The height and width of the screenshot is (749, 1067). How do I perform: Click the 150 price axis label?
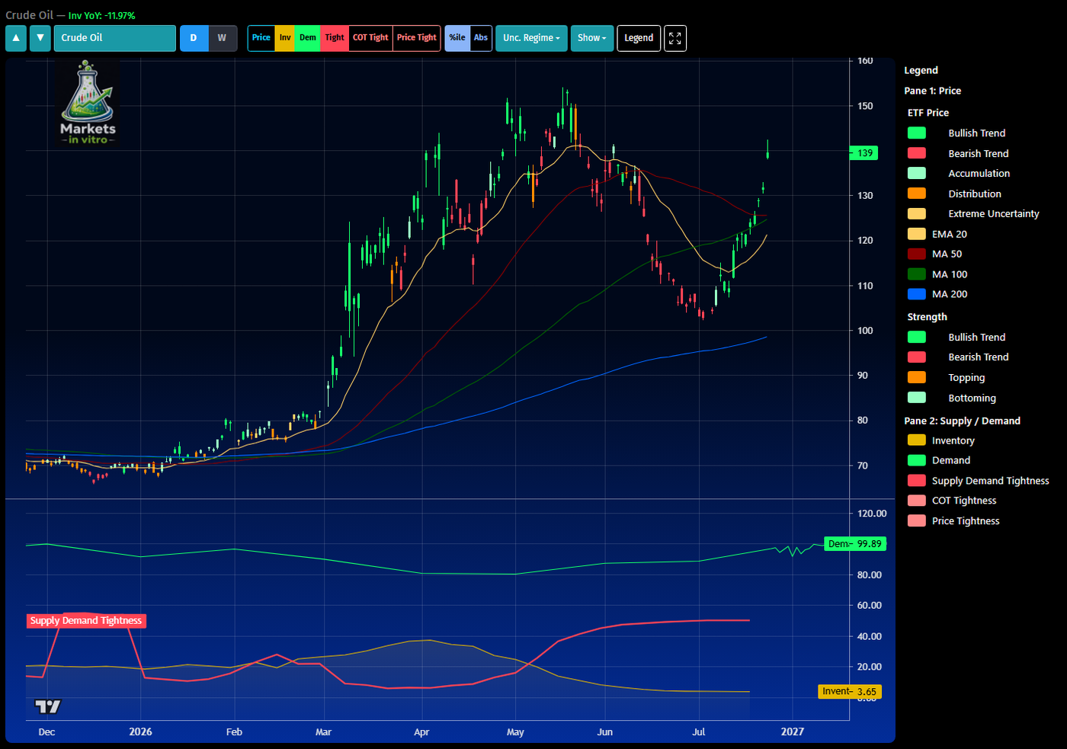point(865,106)
